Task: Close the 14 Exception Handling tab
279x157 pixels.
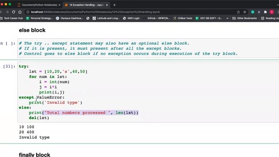Action: (x=107, y=5)
